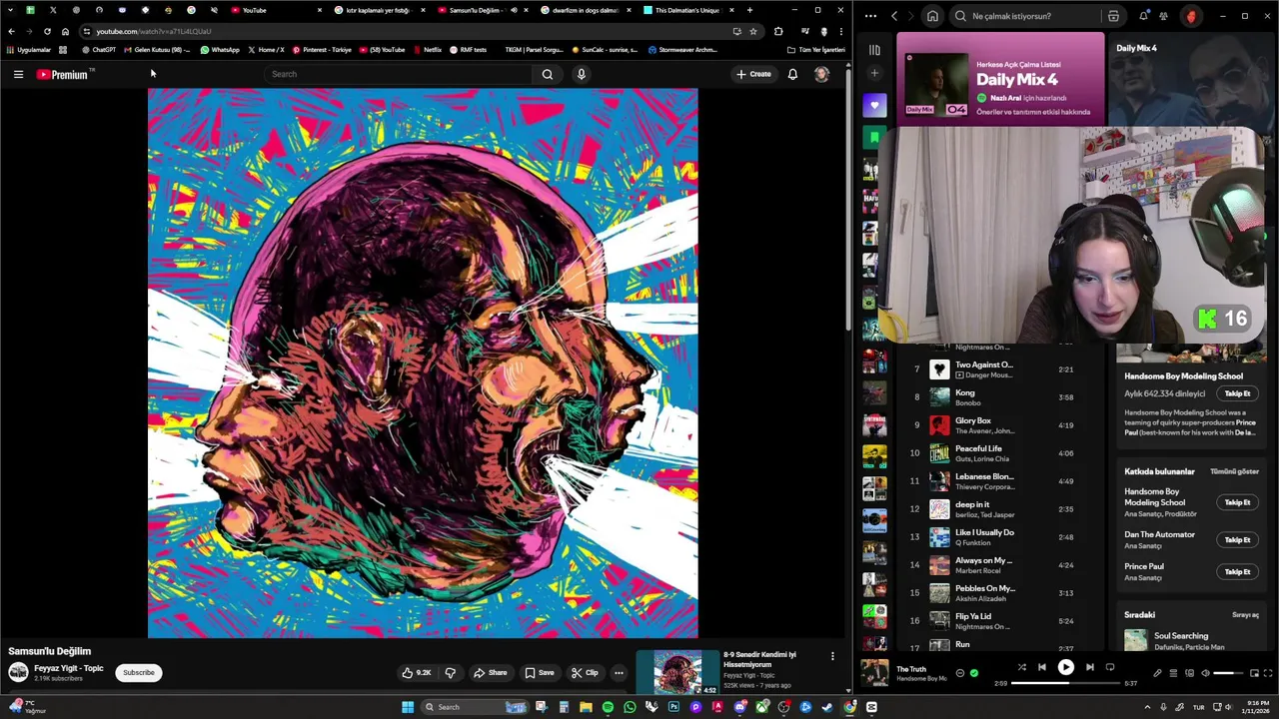
Task: Go back in Chrome browser
Action: pos(11,31)
